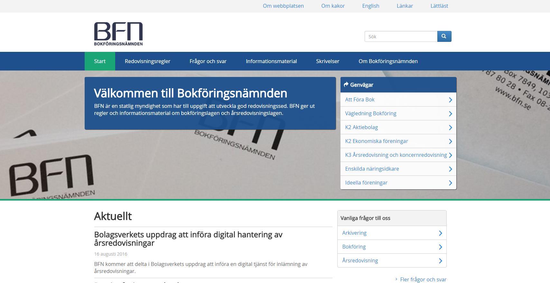
Task: Click the chevron beside K2 Ekonomiska föreningar
Action: pos(450,141)
